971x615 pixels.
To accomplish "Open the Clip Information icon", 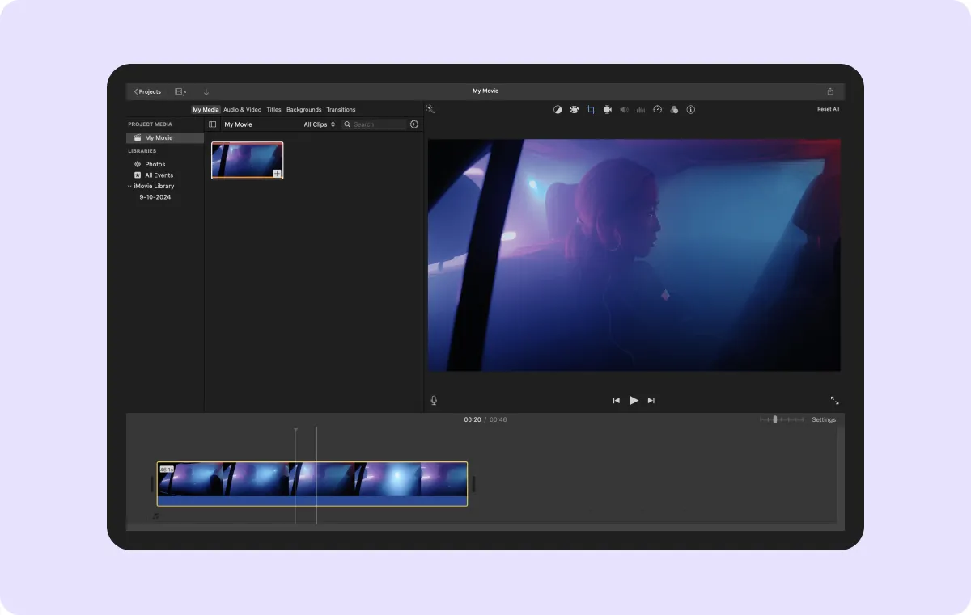I will 691,109.
